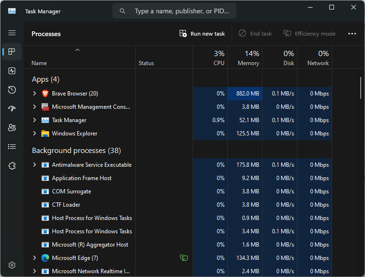Click the 9.2 MB memory cell
Image resolution: width=365 pixels, height=277 pixels.
pyautogui.click(x=245, y=178)
